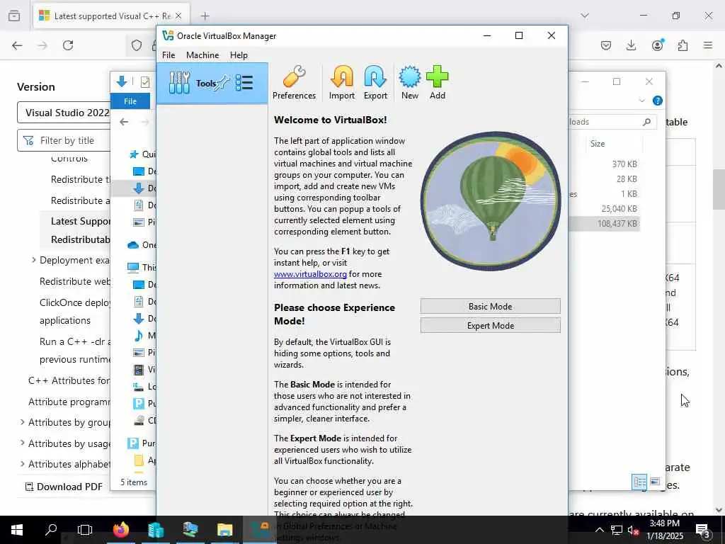Open the Help menu in VirtualBox

point(239,55)
